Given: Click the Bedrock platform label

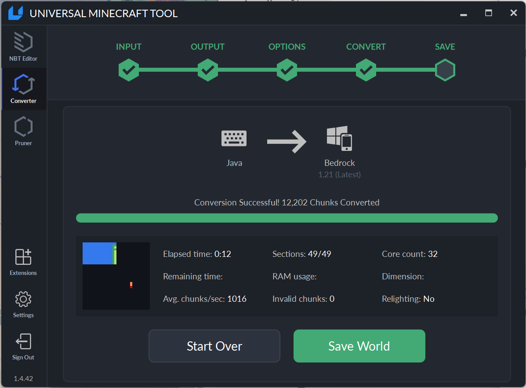Looking at the screenshot, I should click(x=340, y=163).
